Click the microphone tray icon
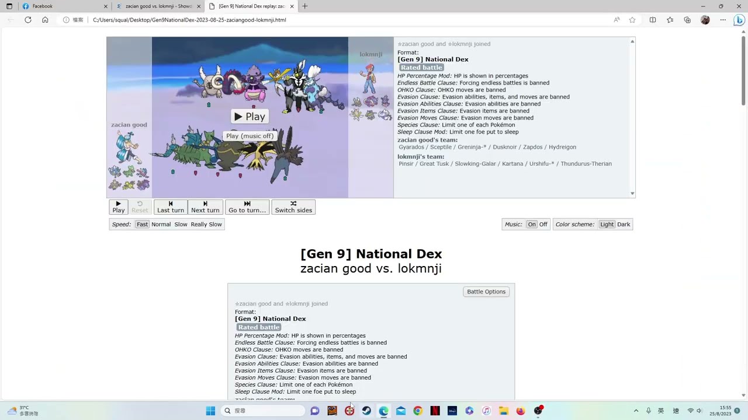The image size is (748, 420). pos(648,411)
